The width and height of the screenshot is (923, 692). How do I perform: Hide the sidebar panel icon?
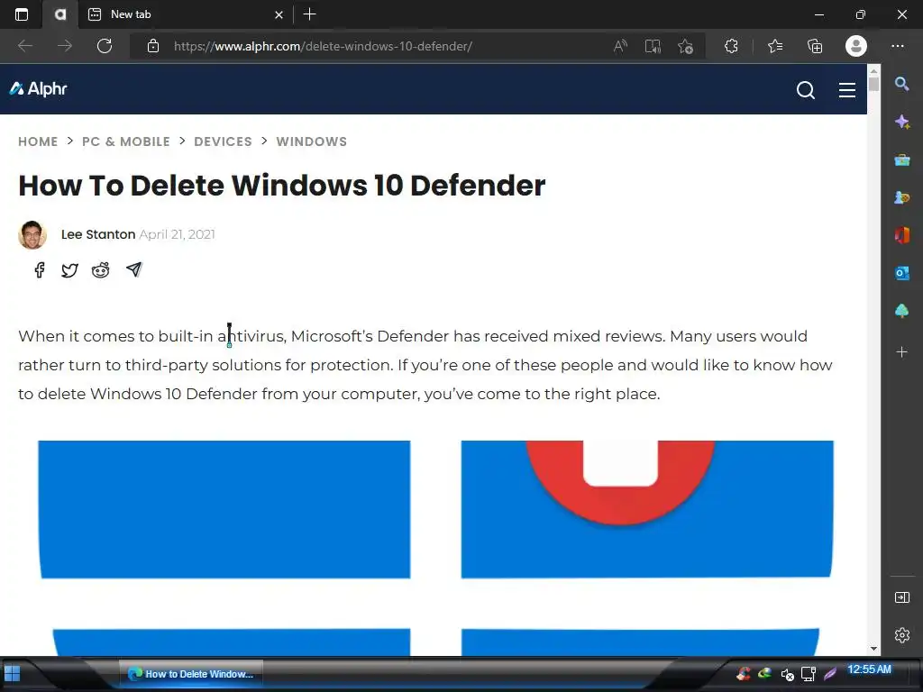(901, 598)
